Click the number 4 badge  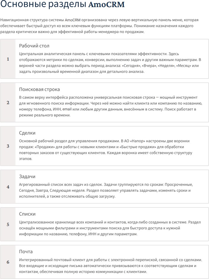coord(8,187)
